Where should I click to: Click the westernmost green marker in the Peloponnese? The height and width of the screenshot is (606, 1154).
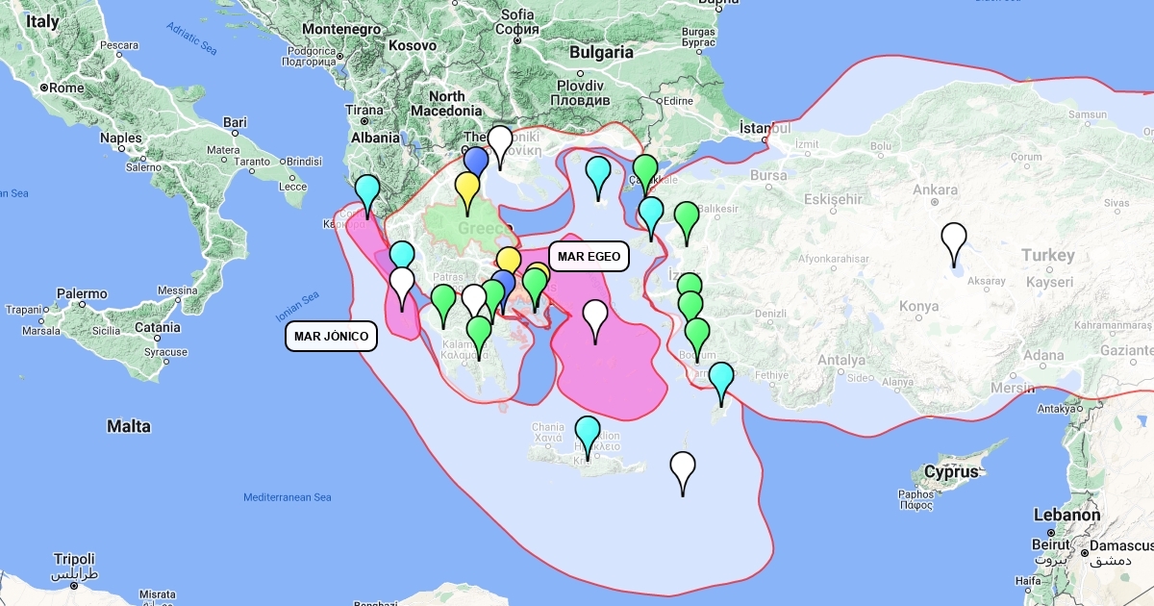[x=442, y=301]
